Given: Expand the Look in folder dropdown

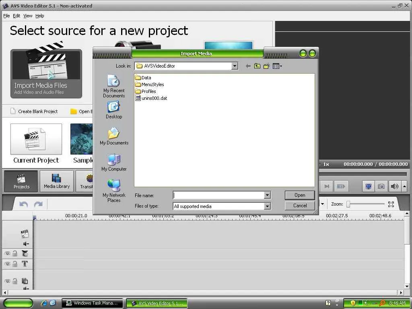Looking at the screenshot, I should 235,66.
